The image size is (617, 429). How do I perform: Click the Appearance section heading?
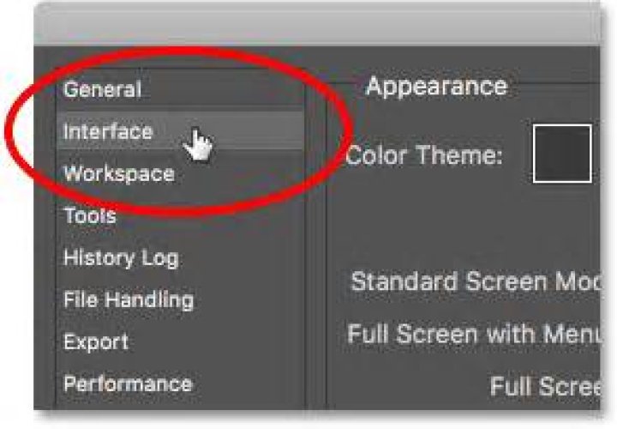[436, 87]
